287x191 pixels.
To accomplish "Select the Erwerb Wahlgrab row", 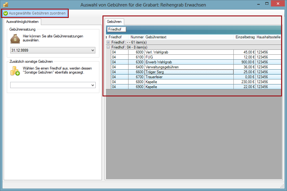I will tap(189, 62).
